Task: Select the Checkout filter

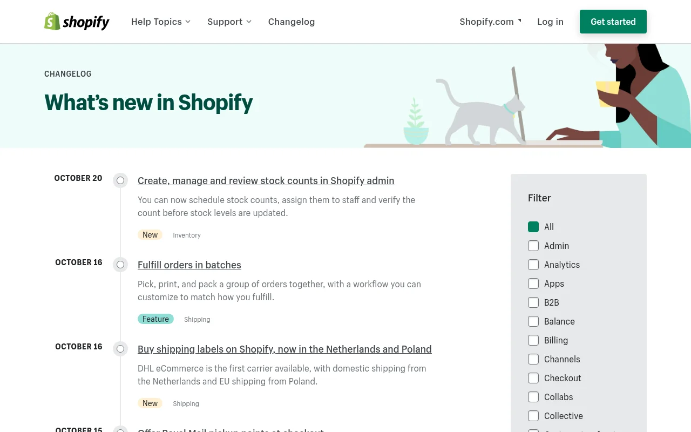Action: point(533,378)
